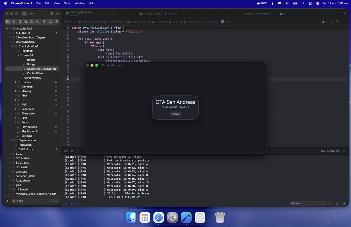Open the Window menu

pyautogui.click(x=80, y=3)
